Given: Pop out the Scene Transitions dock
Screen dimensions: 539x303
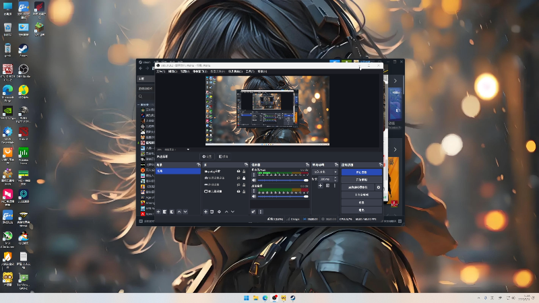Looking at the screenshot, I should [336, 165].
